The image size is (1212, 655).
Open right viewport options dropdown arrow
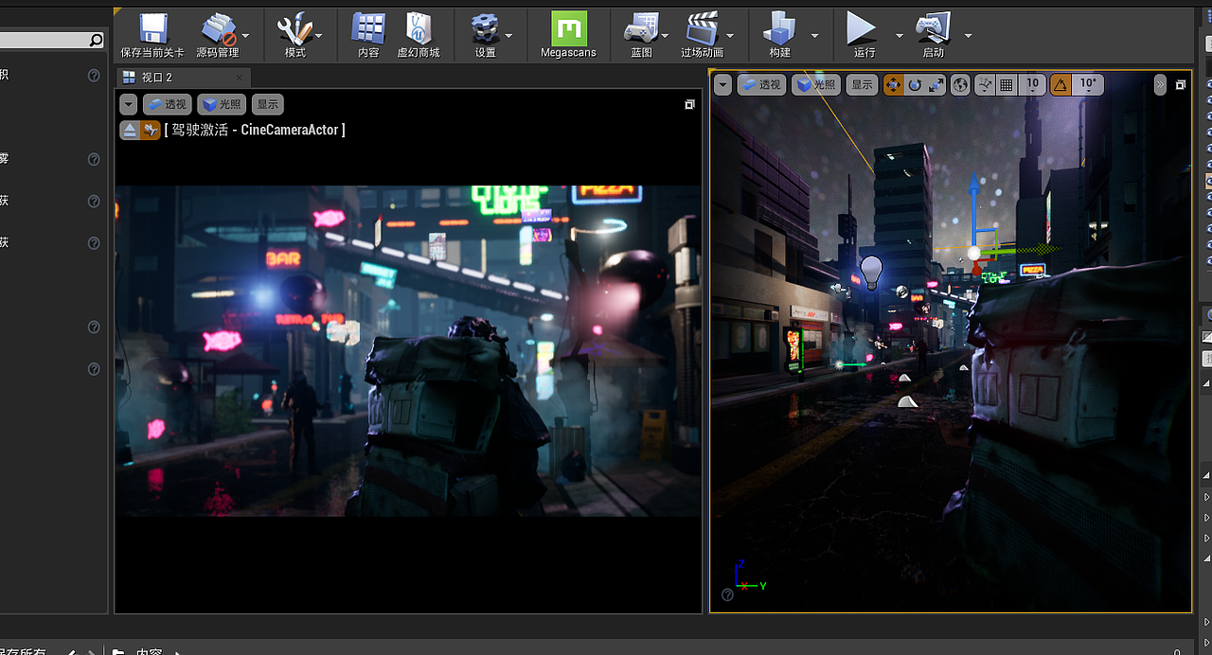(x=723, y=85)
